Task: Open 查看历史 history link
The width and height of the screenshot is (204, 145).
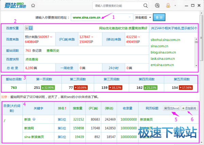Action: [x=52, y=50]
